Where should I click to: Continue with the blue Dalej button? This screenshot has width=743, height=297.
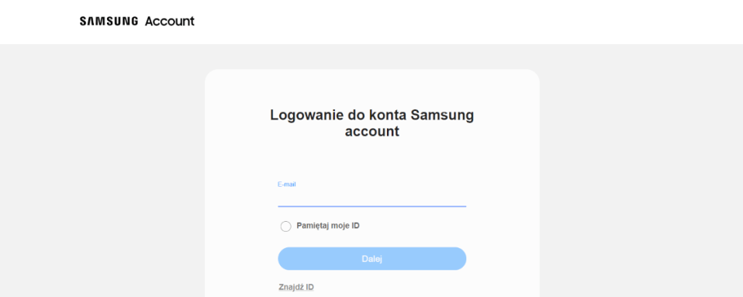[x=372, y=259]
